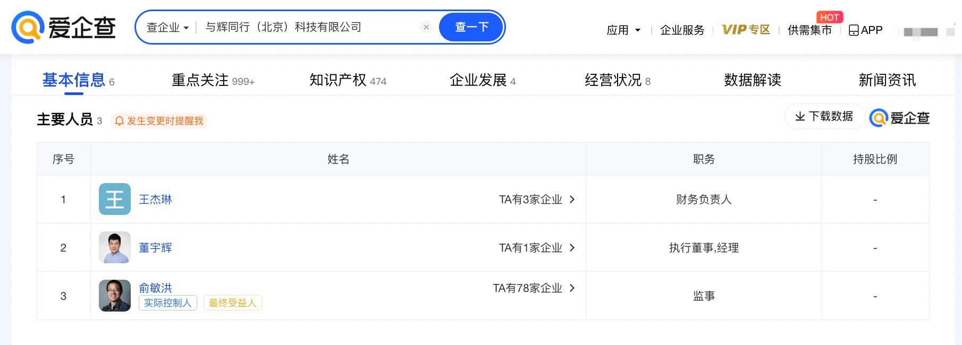Click the APP phone icon
962x345 pixels.
854,30
